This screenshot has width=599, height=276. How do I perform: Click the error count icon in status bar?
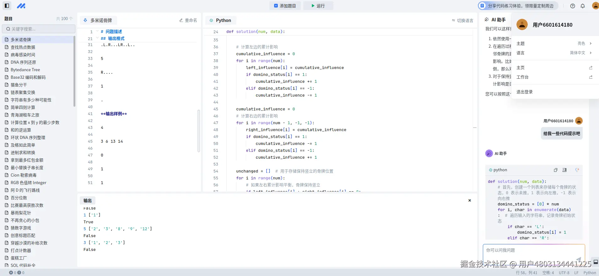pyautogui.click(x=11, y=273)
